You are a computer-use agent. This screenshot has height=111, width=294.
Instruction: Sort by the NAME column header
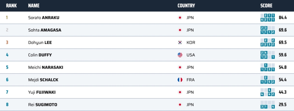(x=34, y=6)
